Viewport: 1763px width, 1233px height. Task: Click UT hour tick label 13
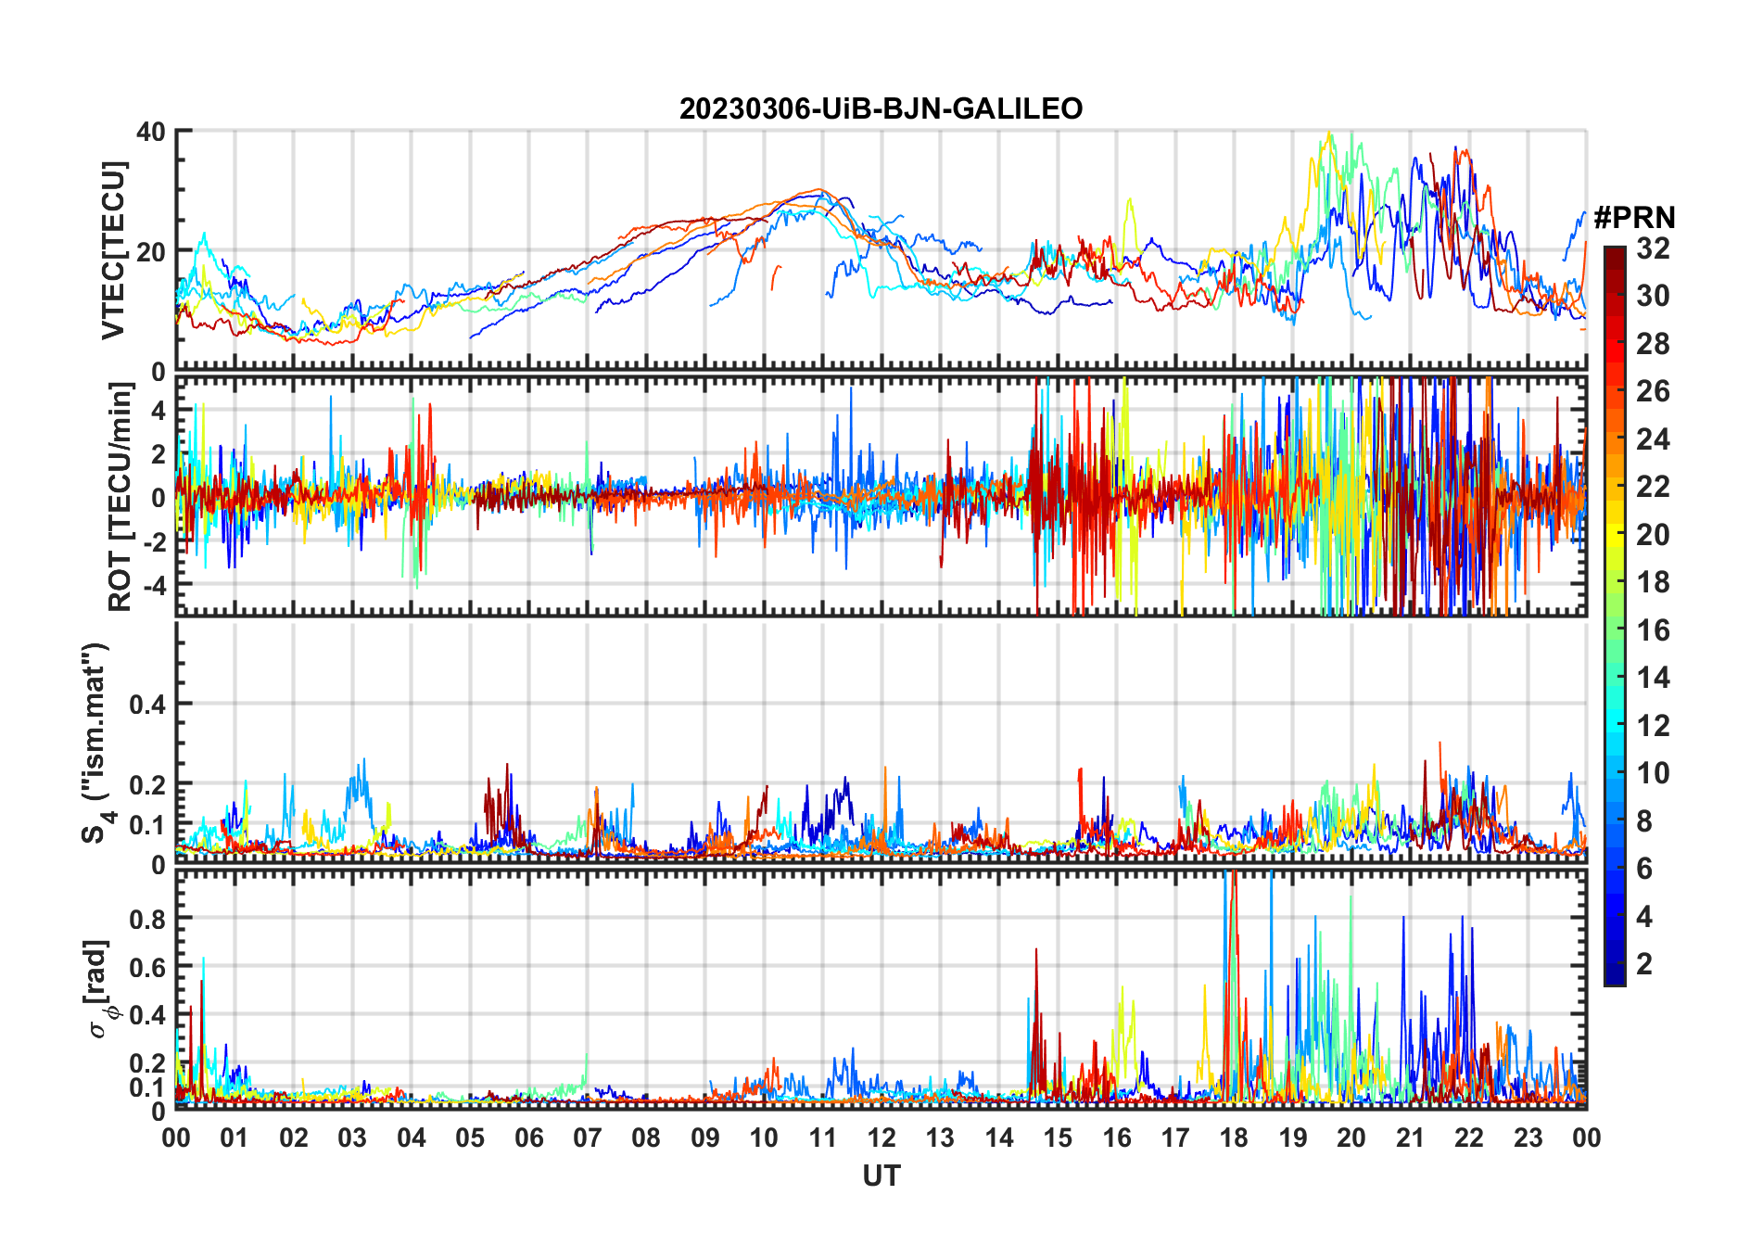click(x=940, y=1138)
